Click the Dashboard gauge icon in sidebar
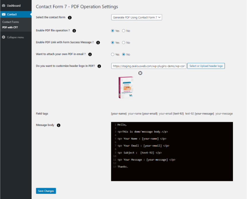Viewport: 247px width, 199px height. pos(3,6)
